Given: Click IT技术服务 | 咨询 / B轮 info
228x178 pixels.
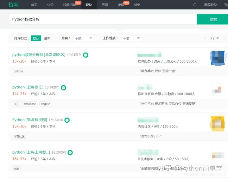Looking at the screenshot, I should pyautogui.click(x=163, y=159).
